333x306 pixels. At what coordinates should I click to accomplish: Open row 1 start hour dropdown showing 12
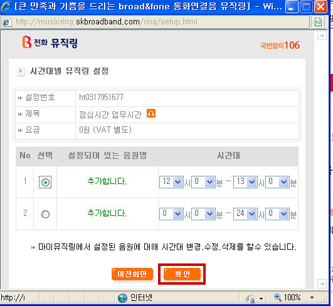[x=171, y=182]
